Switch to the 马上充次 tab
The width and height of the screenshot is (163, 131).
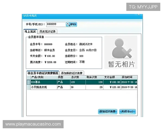tap(30, 31)
